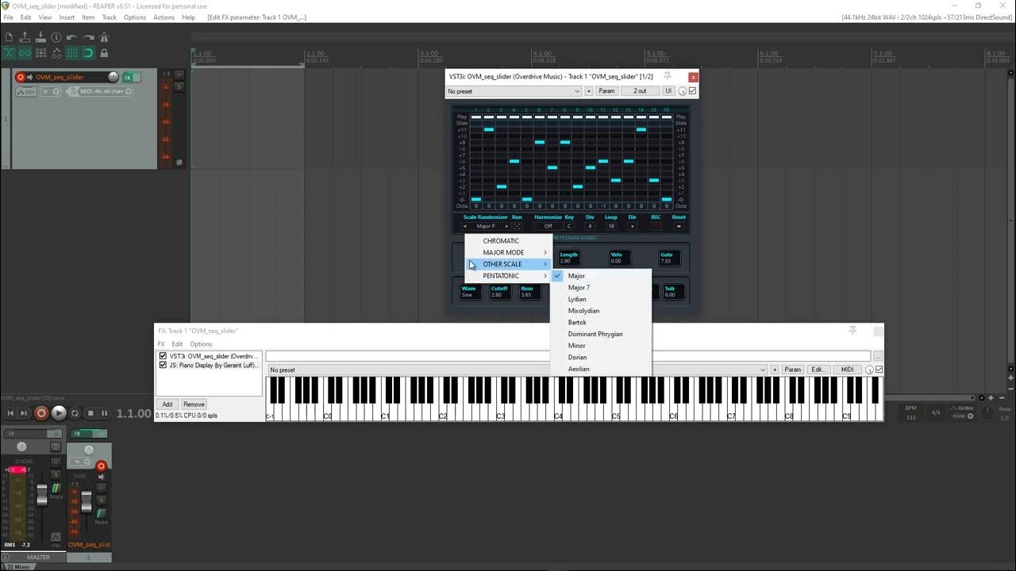Go to project start transport button
Screen dimensions: 1016x571
click(11, 413)
